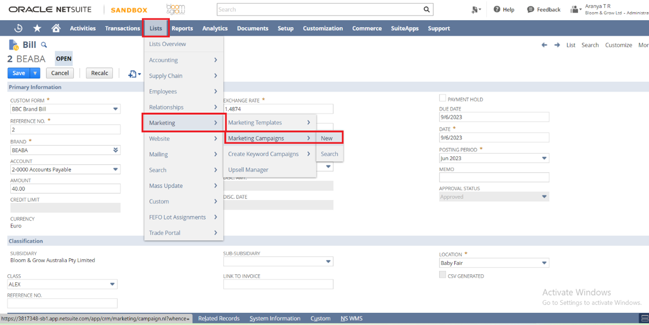Expand the Brand double-arrow selector
Screen dimensions: 649x325
coord(115,150)
